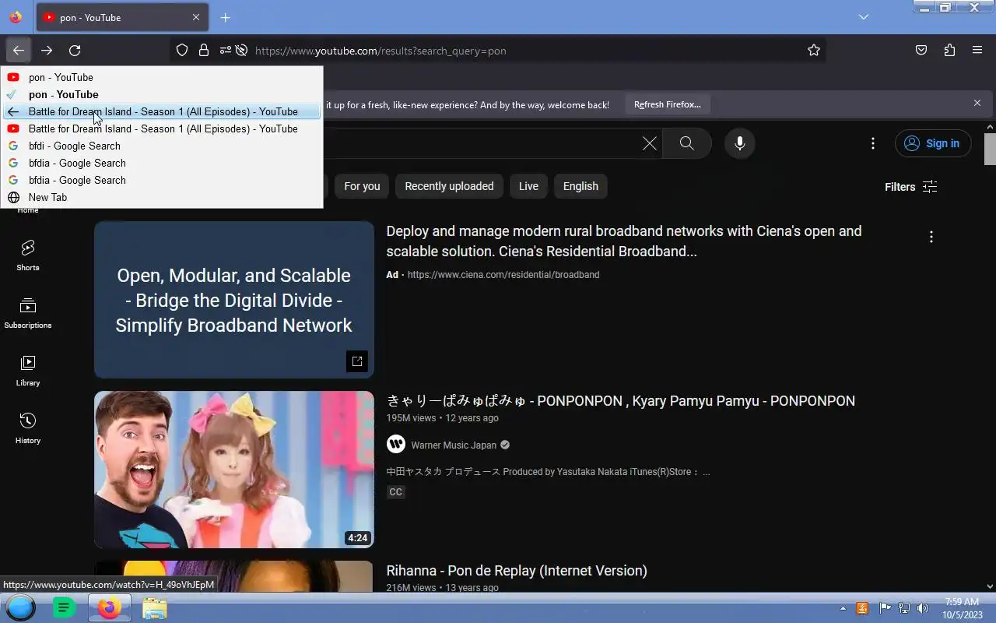Open the tracking protection shield icon
The width and height of the screenshot is (996, 623).
click(x=182, y=51)
